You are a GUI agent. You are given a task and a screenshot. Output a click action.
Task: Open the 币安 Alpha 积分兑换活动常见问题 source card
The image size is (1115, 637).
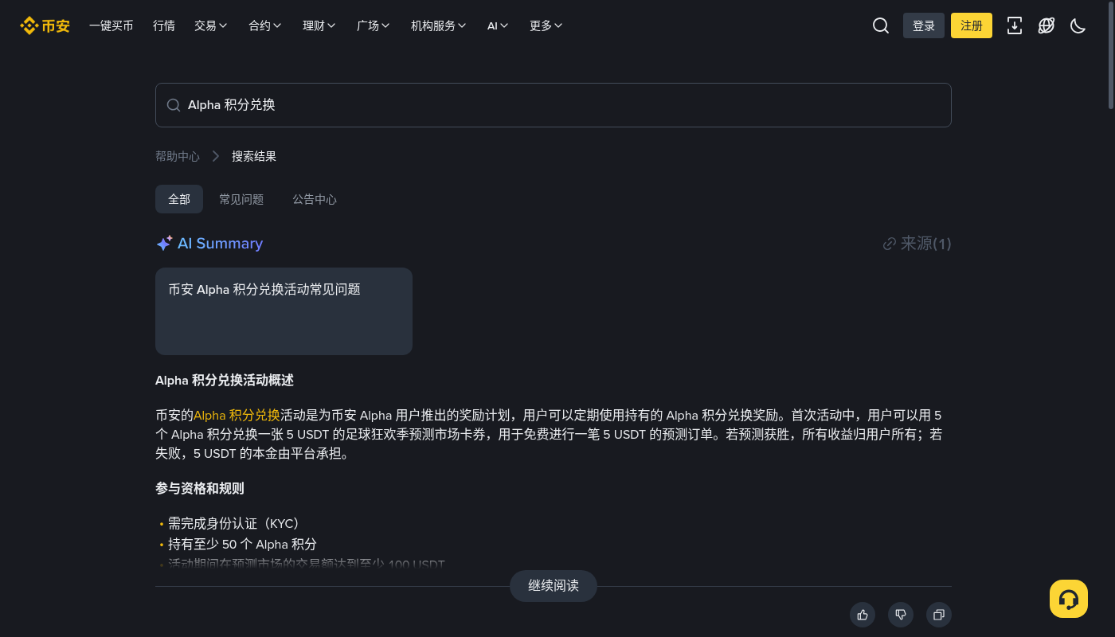pos(284,311)
